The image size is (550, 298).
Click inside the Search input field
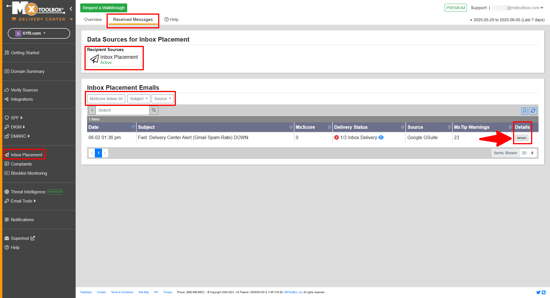pyautogui.click(x=122, y=110)
